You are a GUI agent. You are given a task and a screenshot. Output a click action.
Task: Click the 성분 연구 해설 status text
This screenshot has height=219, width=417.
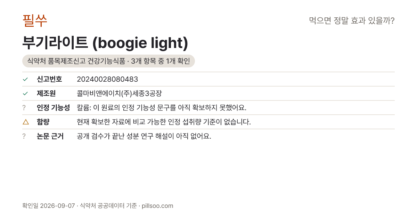click(144, 136)
